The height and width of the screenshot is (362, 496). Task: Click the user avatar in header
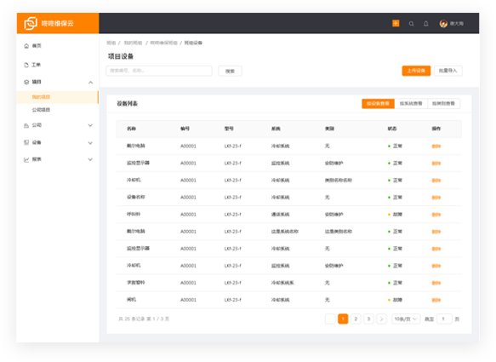(x=443, y=24)
